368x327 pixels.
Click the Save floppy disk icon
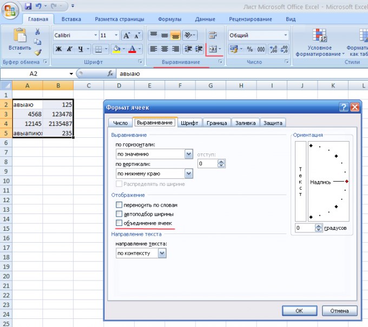(x=28, y=6)
